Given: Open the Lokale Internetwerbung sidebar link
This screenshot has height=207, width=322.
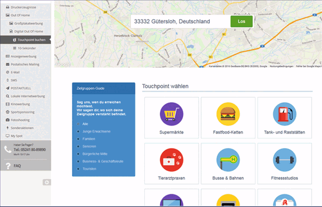Looking at the screenshot, I should pos(28,96).
